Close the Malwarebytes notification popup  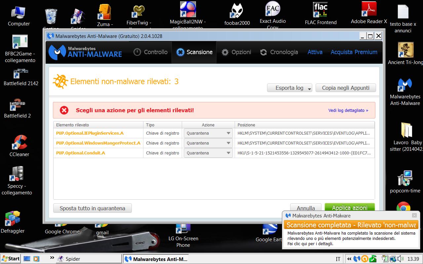(x=414, y=215)
